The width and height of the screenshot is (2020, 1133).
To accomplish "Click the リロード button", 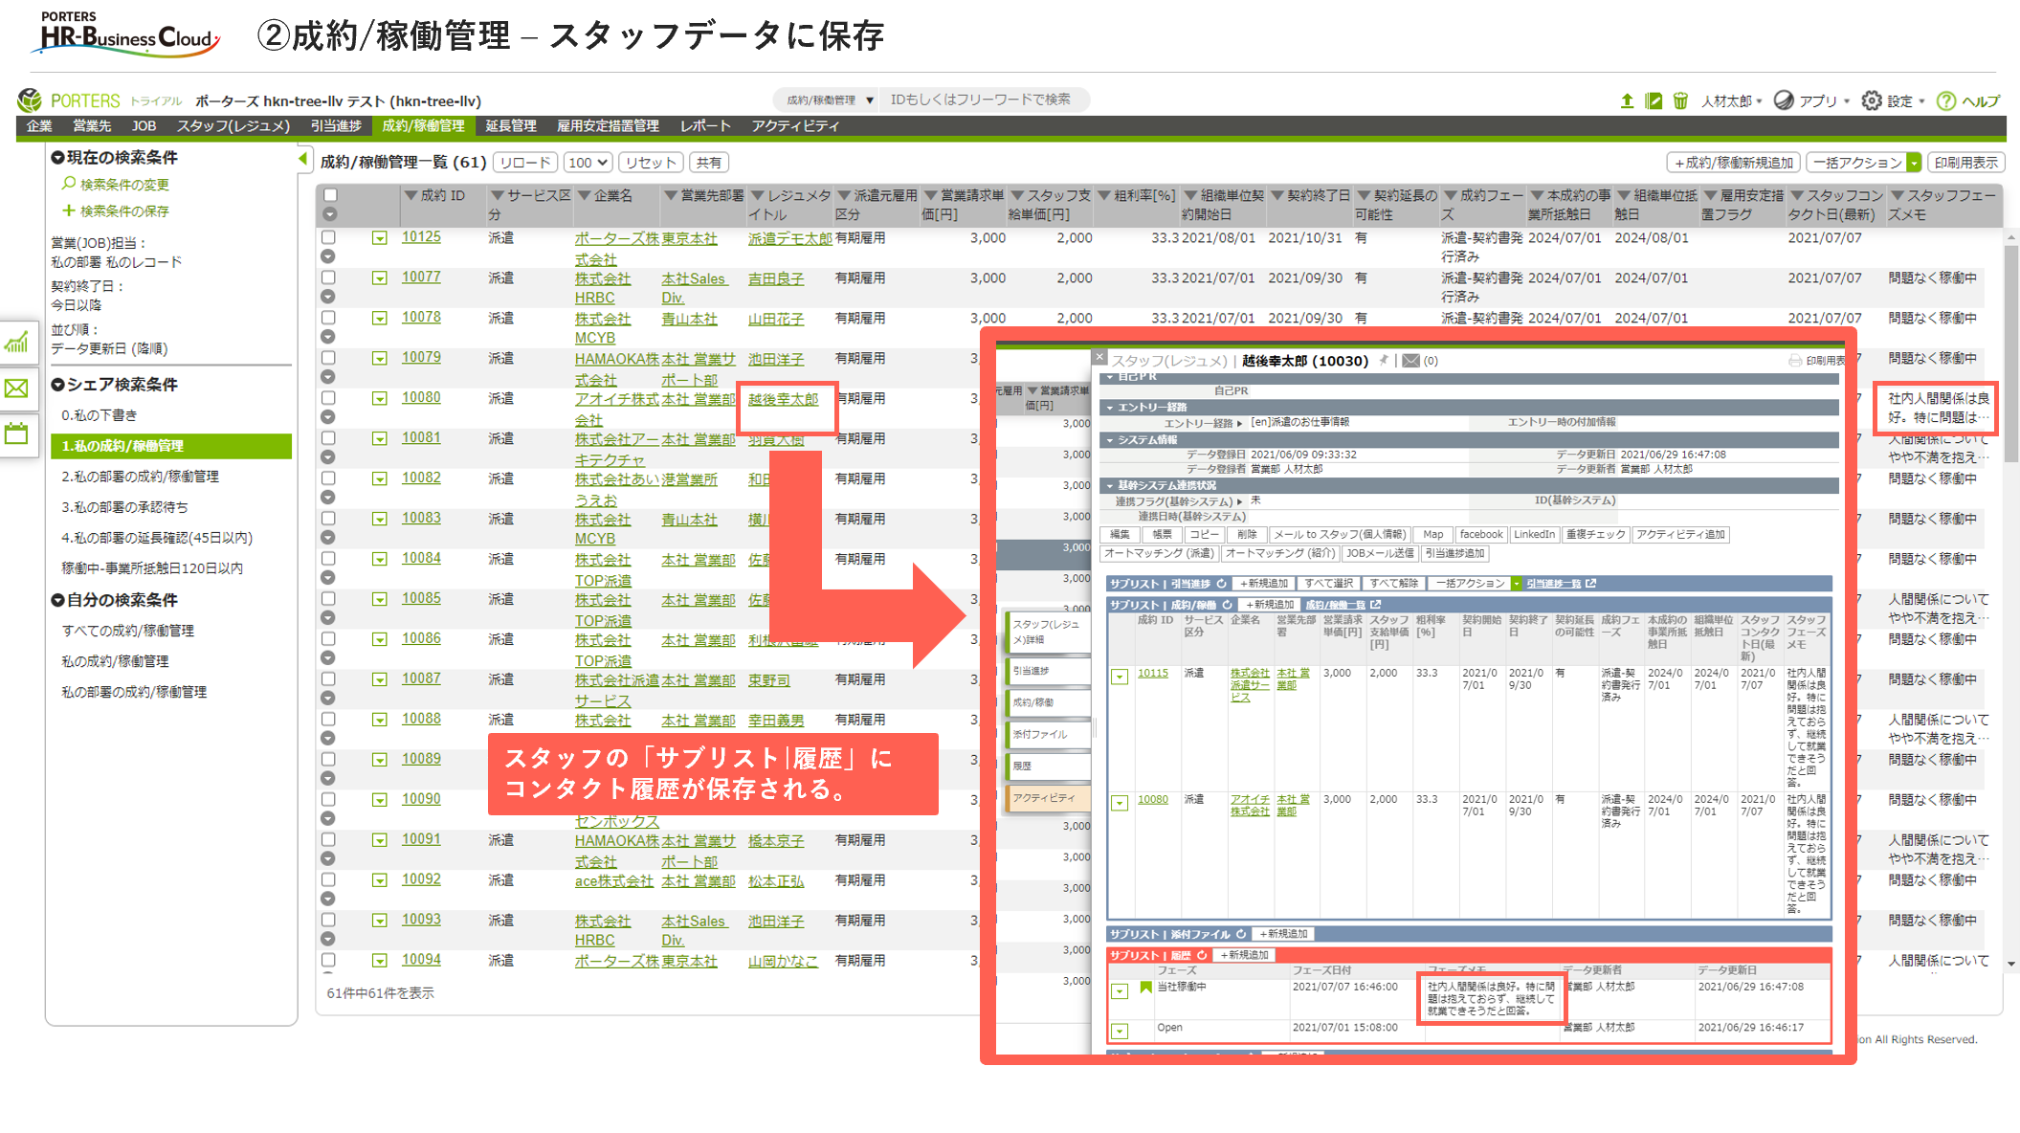I will 525,163.
